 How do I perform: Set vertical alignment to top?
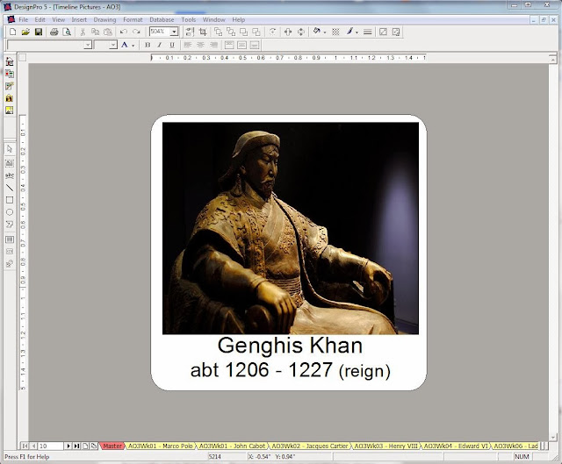[x=229, y=45]
